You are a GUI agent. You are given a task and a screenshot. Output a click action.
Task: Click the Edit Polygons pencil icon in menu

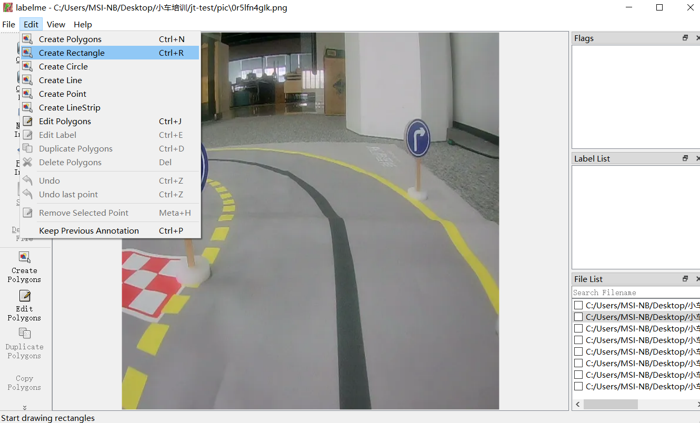pyautogui.click(x=28, y=121)
